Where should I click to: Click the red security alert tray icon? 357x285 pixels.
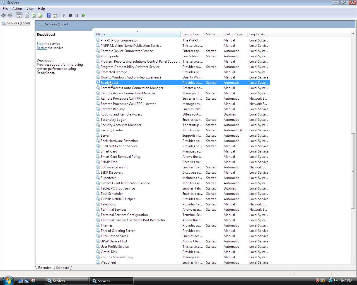point(317,281)
